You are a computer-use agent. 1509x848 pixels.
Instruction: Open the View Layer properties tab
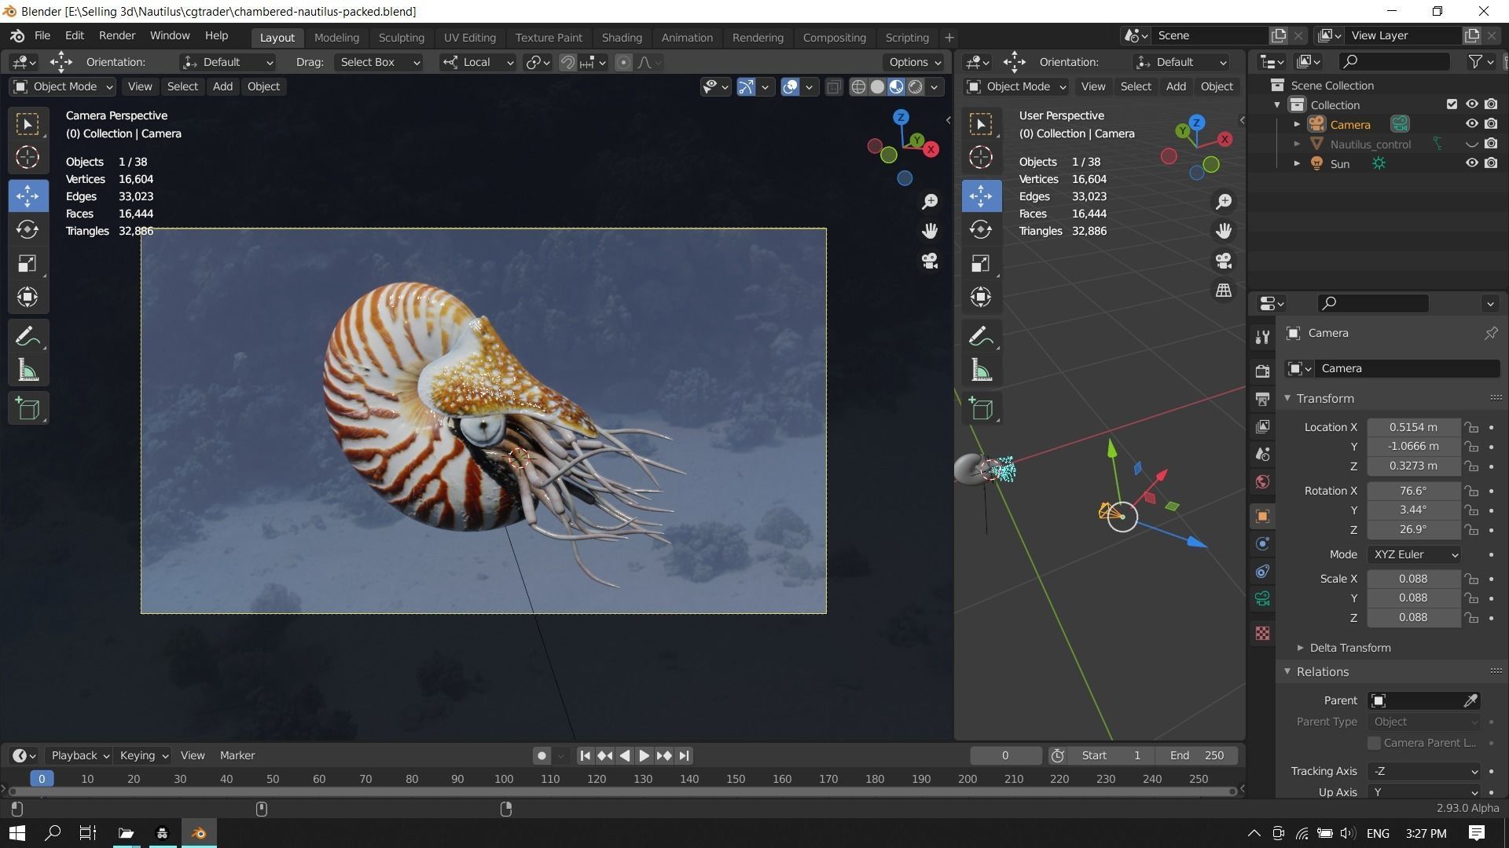tap(1262, 426)
